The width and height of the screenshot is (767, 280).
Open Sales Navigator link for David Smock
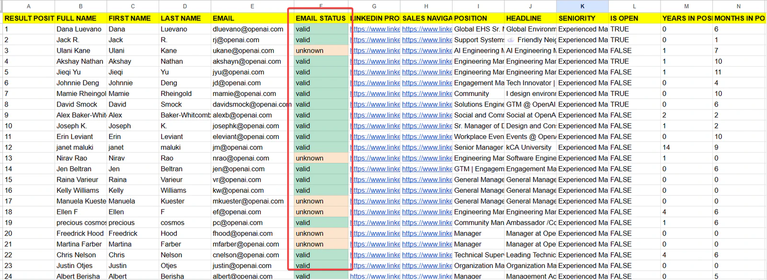tap(427, 105)
